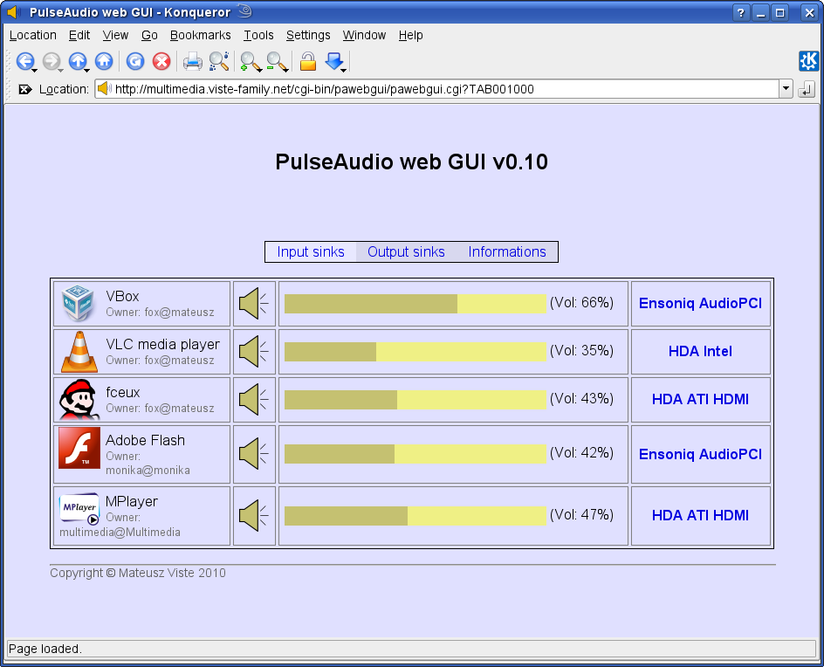This screenshot has height=667, width=824.
Task: Toggle mute for fceux
Action: pyautogui.click(x=254, y=400)
